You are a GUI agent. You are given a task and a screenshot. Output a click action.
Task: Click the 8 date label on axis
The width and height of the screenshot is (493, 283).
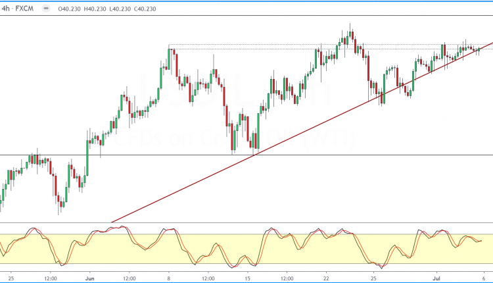[168, 277]
